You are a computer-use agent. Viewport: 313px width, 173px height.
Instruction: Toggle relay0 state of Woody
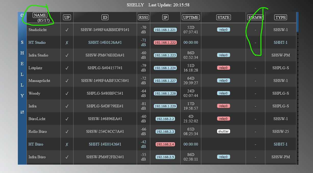(x=223, y=93)
